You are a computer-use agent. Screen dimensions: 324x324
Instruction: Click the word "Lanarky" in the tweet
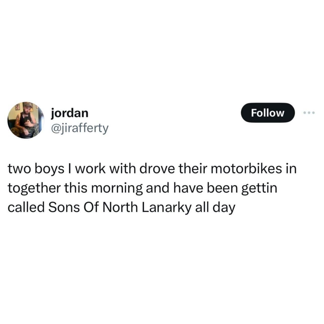point(167,208)
